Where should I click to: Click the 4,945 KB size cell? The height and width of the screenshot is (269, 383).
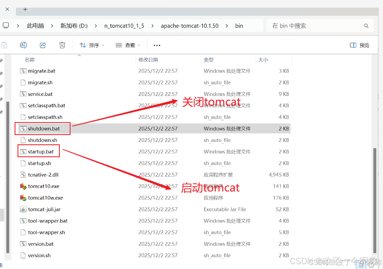click(279, 175)
